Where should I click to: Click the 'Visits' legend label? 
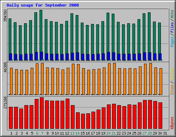point(172,74)
